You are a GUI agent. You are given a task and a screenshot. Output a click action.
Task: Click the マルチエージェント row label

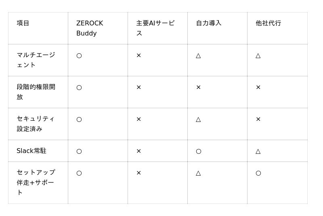coord(36,60)
